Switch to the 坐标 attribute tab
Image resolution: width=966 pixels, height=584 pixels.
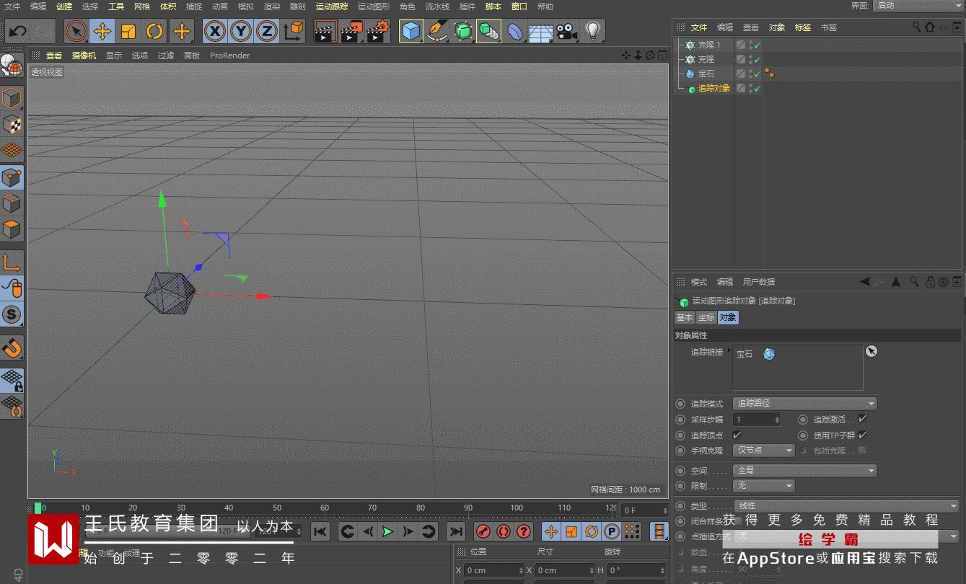[x=706, y=317]
